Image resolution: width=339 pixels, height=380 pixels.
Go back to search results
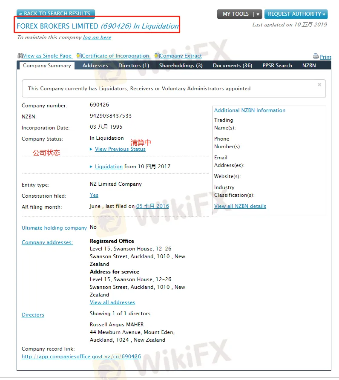point(56,13)
